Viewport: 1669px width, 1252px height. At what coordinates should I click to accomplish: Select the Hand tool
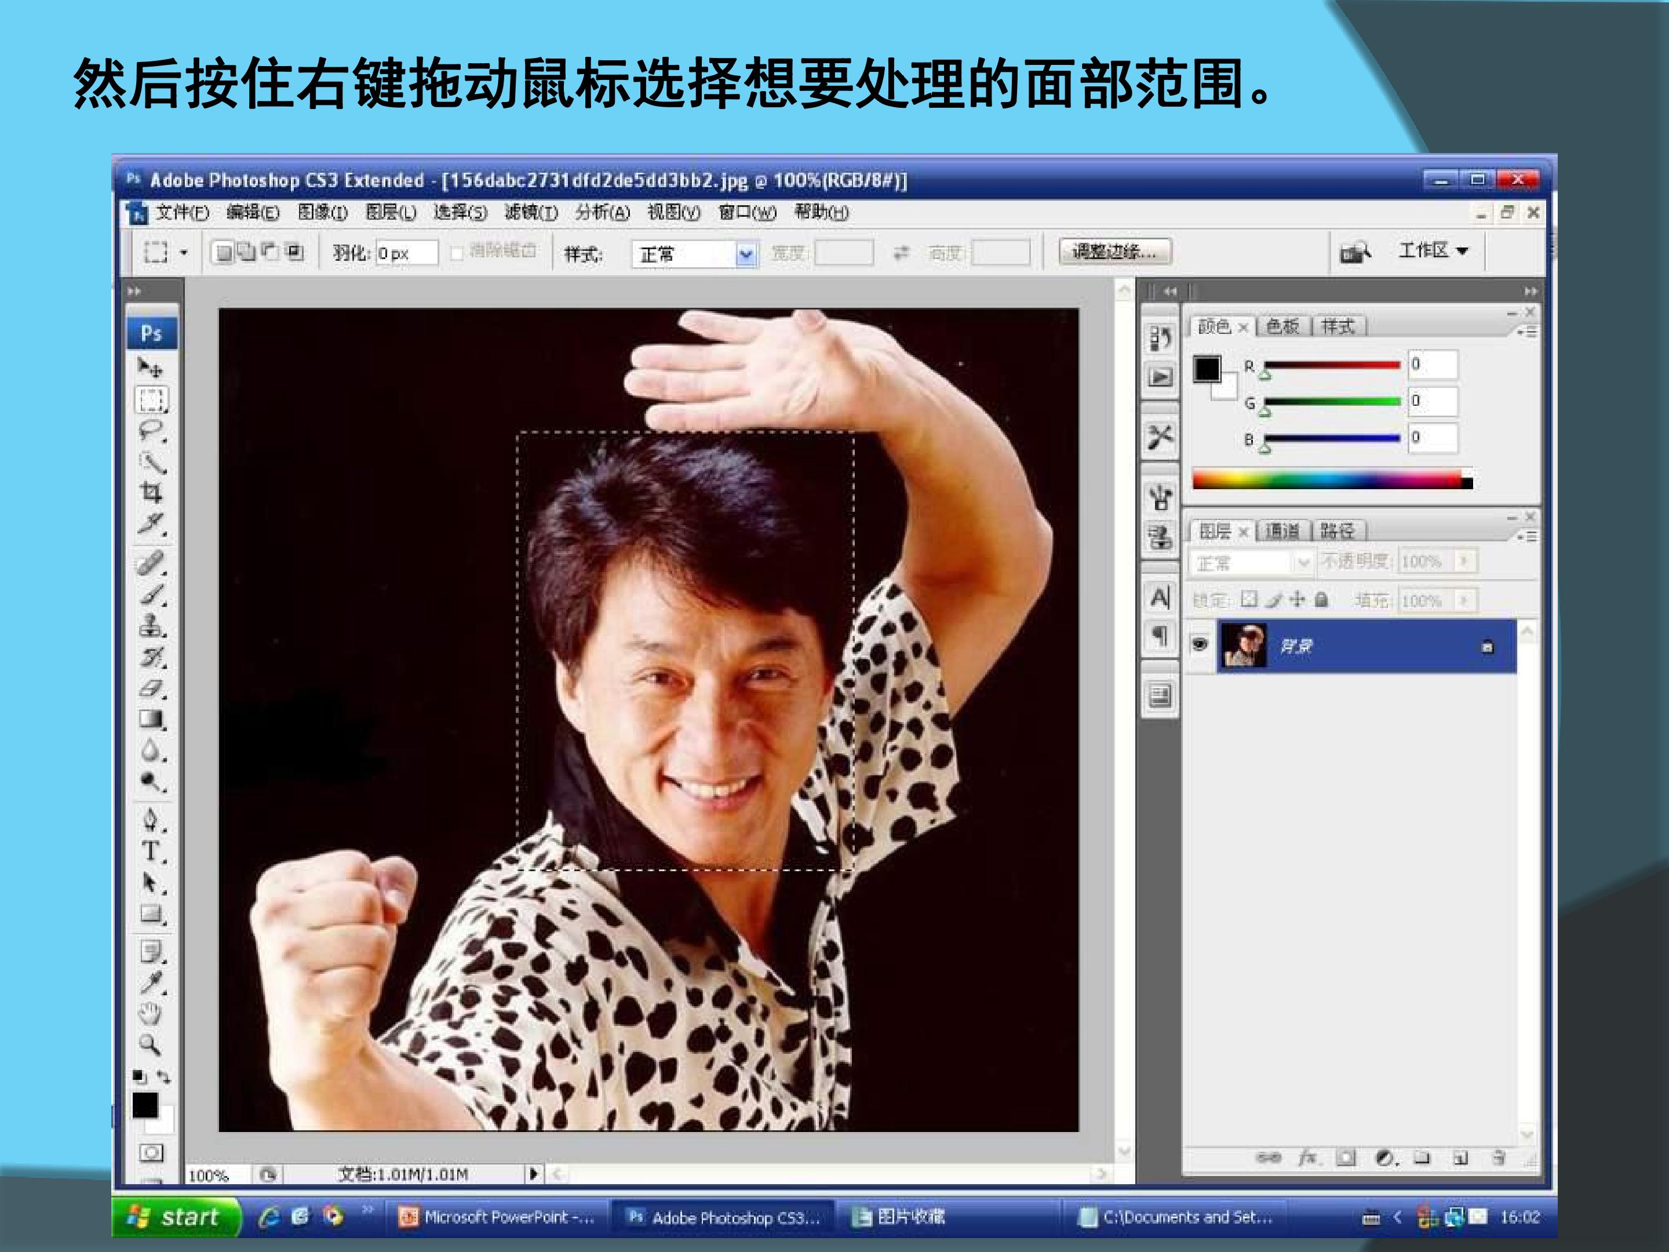pos(151,1014)
